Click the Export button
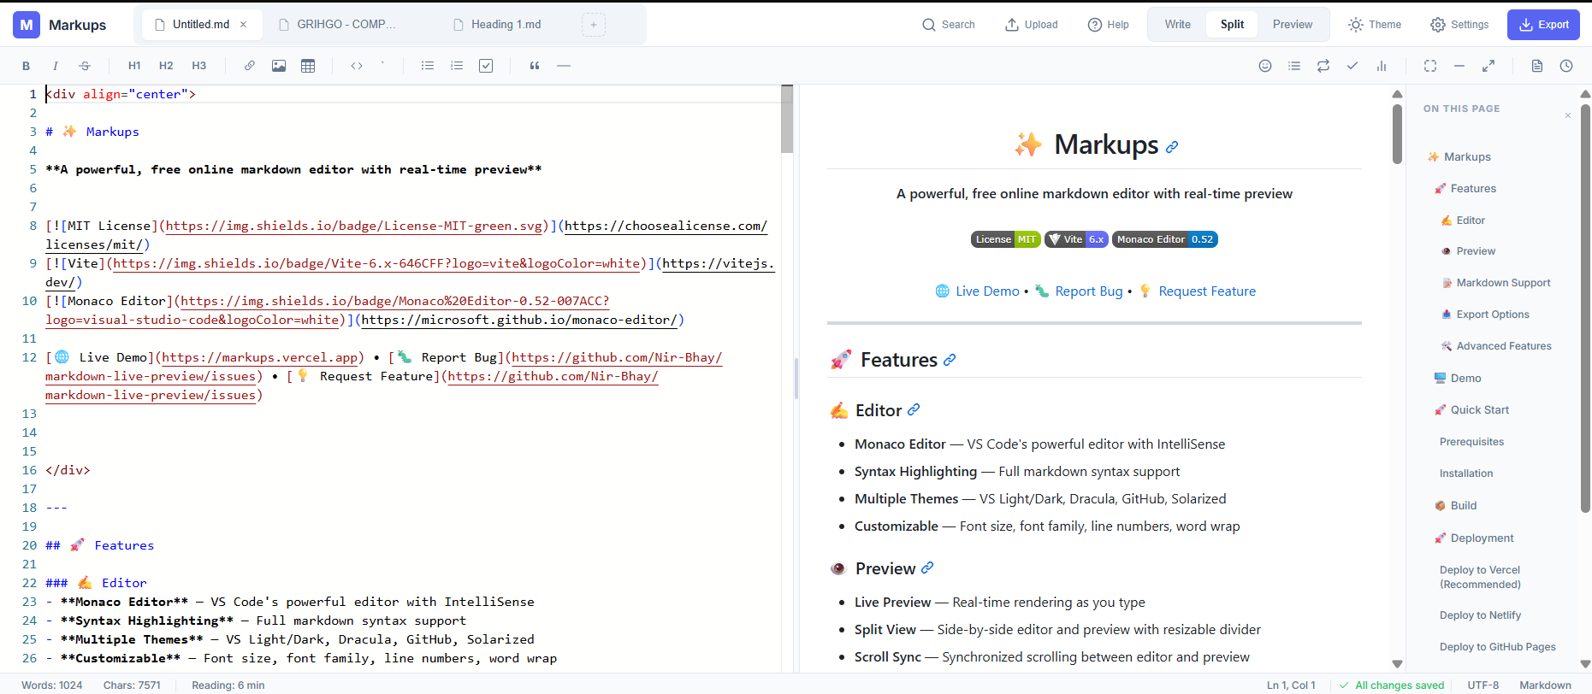Screen dimensions: 1592x694 point(1543,25)
